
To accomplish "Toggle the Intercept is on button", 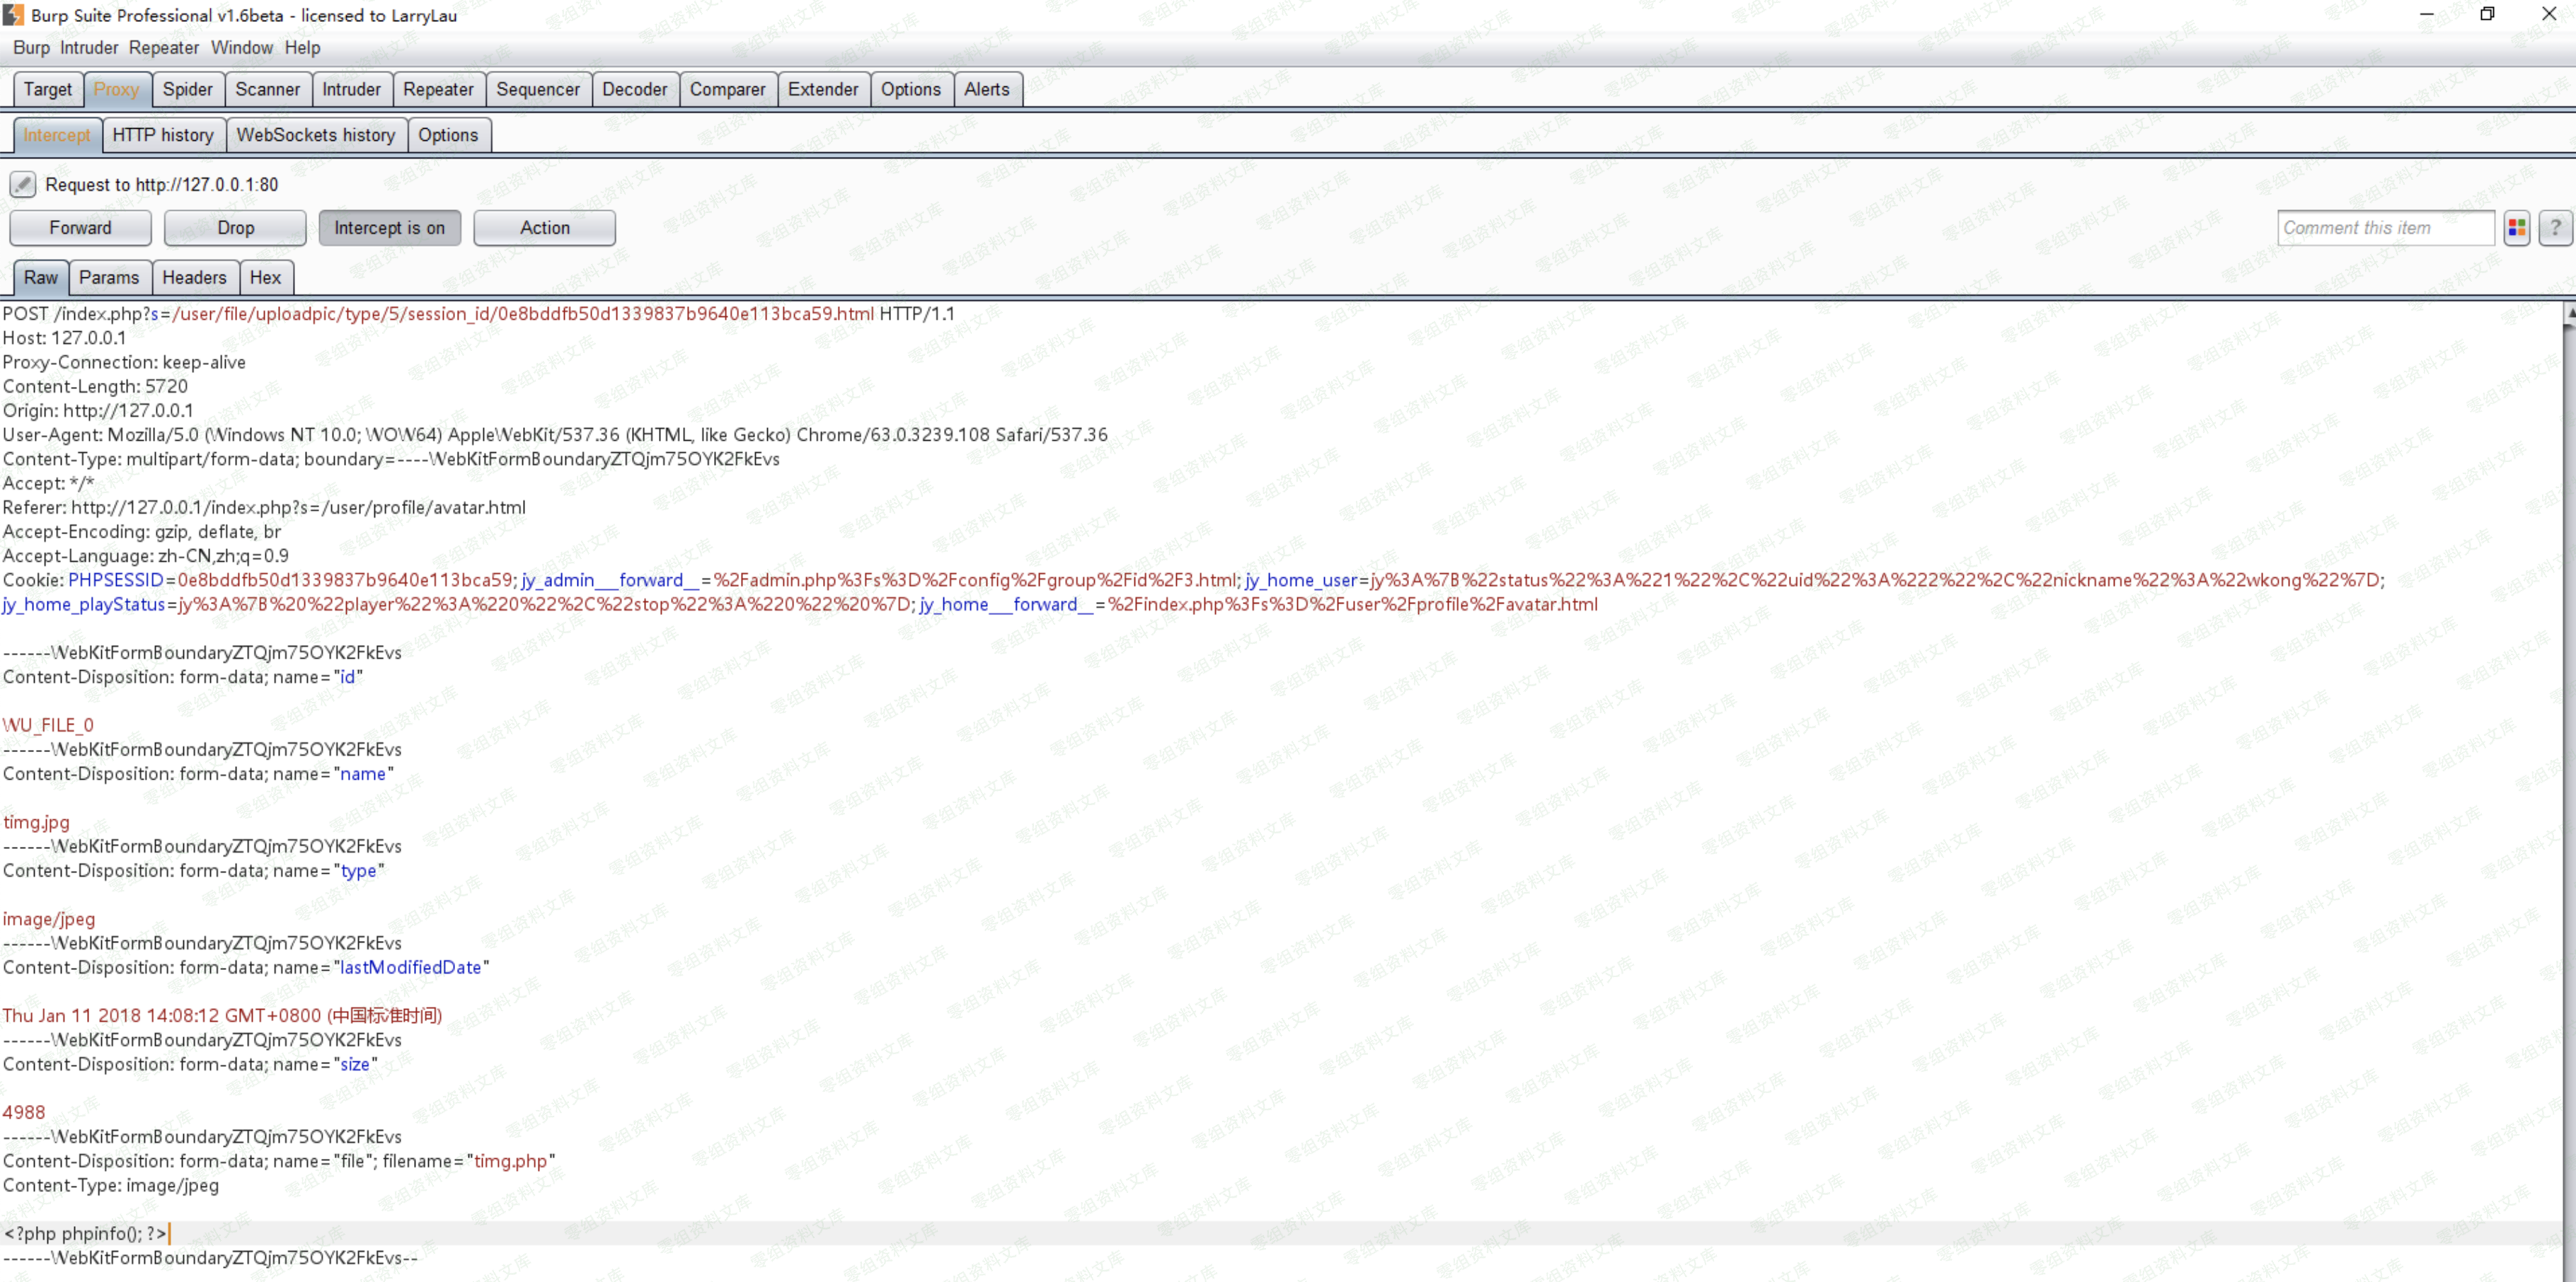I will [x=389, y=228].
